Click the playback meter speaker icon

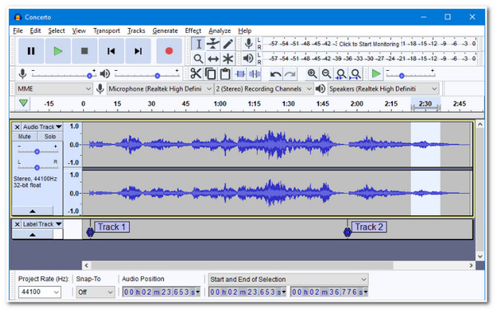tap(249, 59)
